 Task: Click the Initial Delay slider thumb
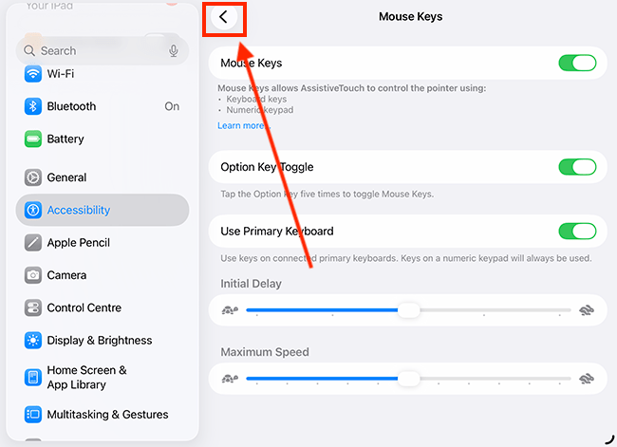pyautogui.click(x=408, y=310)
